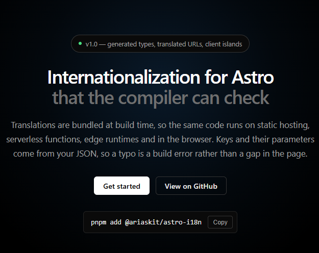Click the 'that the compiler can check' subheading
Viewport: 319px width, 253px height.
point(160,98)
